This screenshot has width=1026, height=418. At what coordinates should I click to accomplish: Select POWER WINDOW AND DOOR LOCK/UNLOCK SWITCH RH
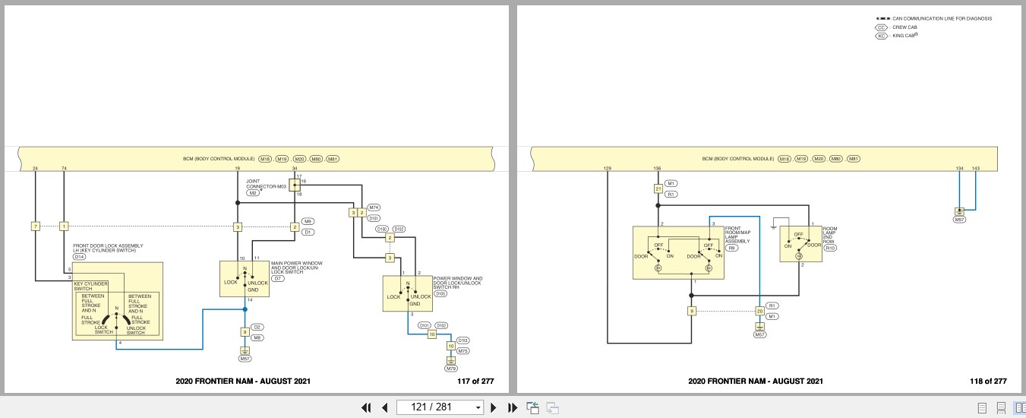[458, 282]
